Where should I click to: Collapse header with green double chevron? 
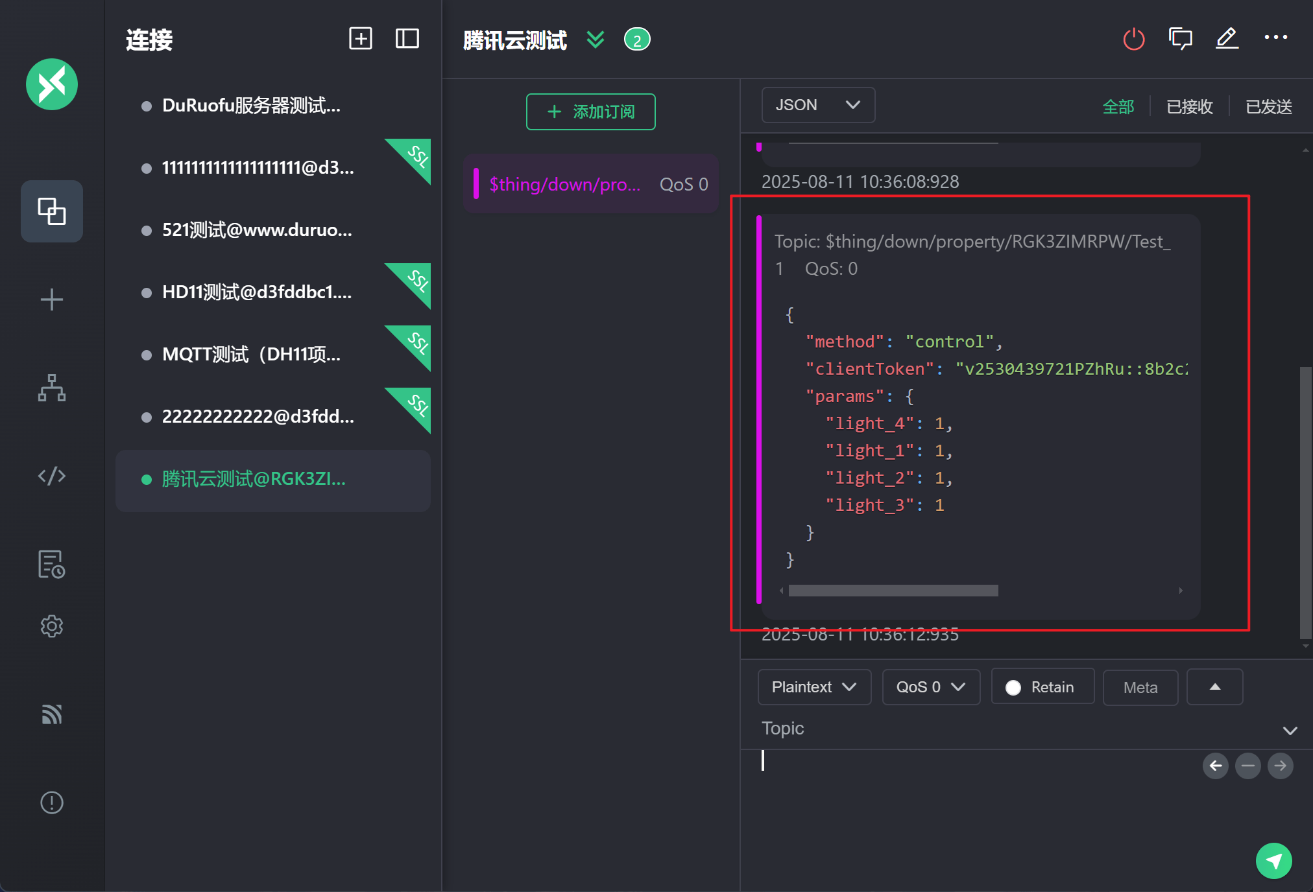tap(596, 40)
